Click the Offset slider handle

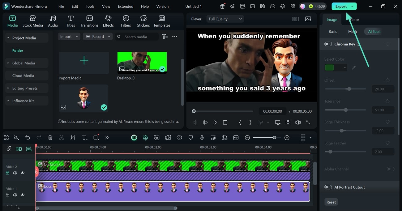[x=349, y=89]
